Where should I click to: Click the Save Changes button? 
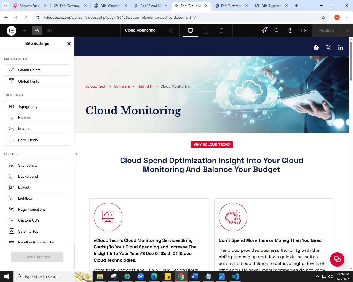click(x=37, y=257)
